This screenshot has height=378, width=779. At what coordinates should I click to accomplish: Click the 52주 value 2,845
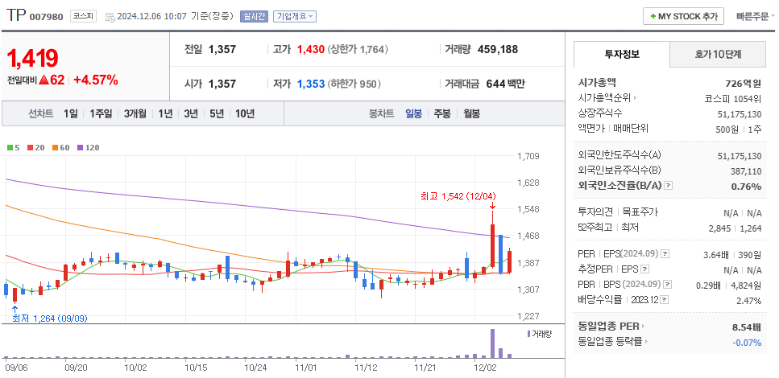pos(719,228)
